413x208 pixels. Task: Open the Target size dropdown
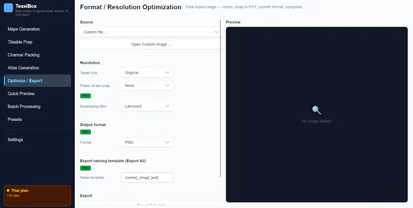(147, 73)
